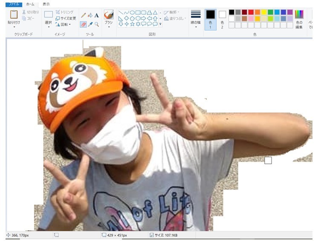The width and height of the screenshot is (321, 241).
Task: Choose the Rectangle shape
Action: point(138,13)
